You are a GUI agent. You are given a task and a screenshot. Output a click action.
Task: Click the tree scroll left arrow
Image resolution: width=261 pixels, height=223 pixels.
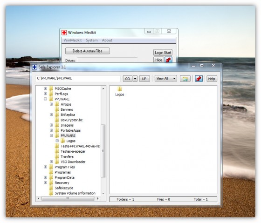pyautogui.click(x=39, y=198)
